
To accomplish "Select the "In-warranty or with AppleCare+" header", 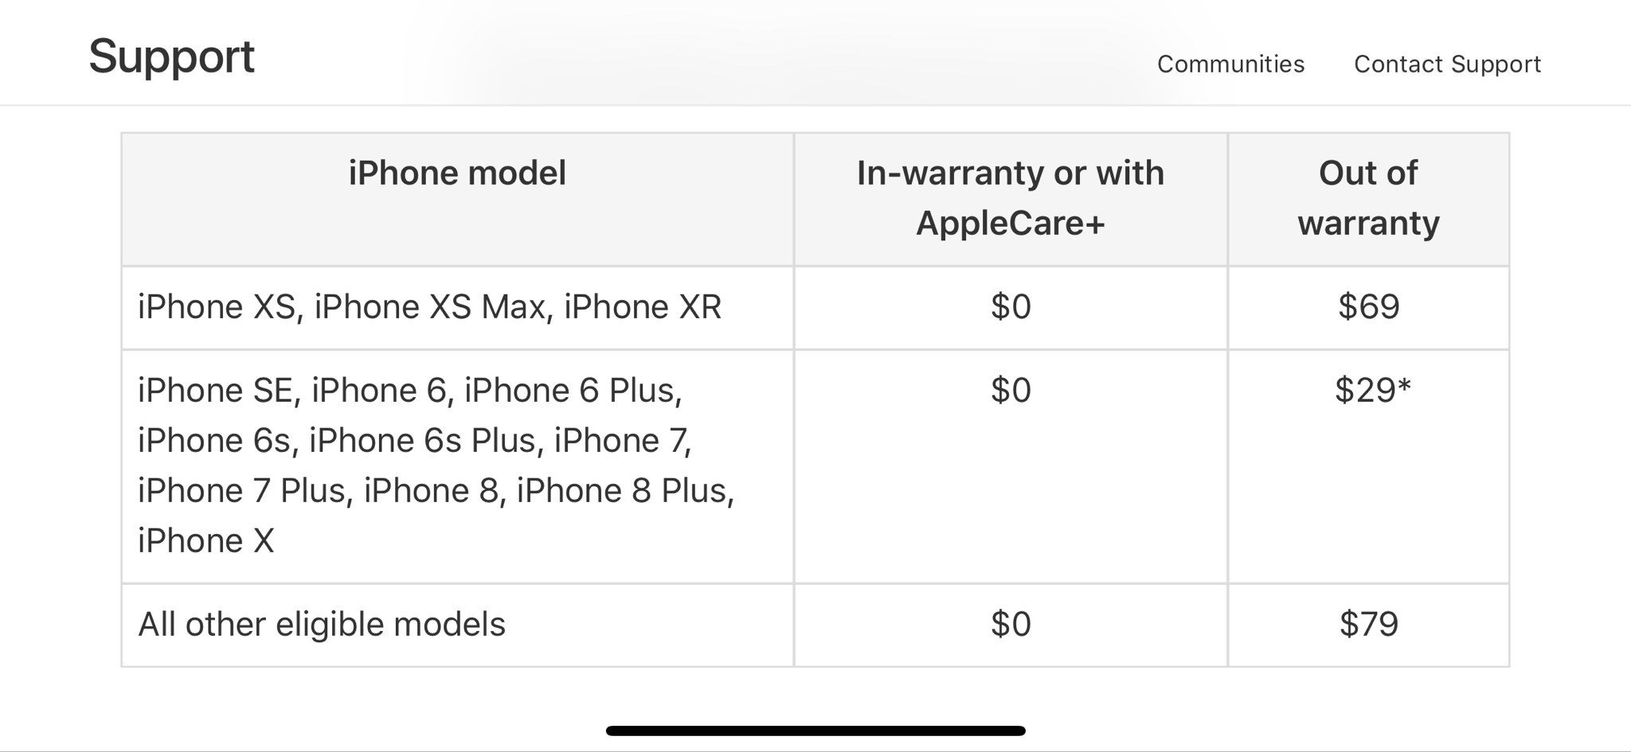I will 1010,198.
